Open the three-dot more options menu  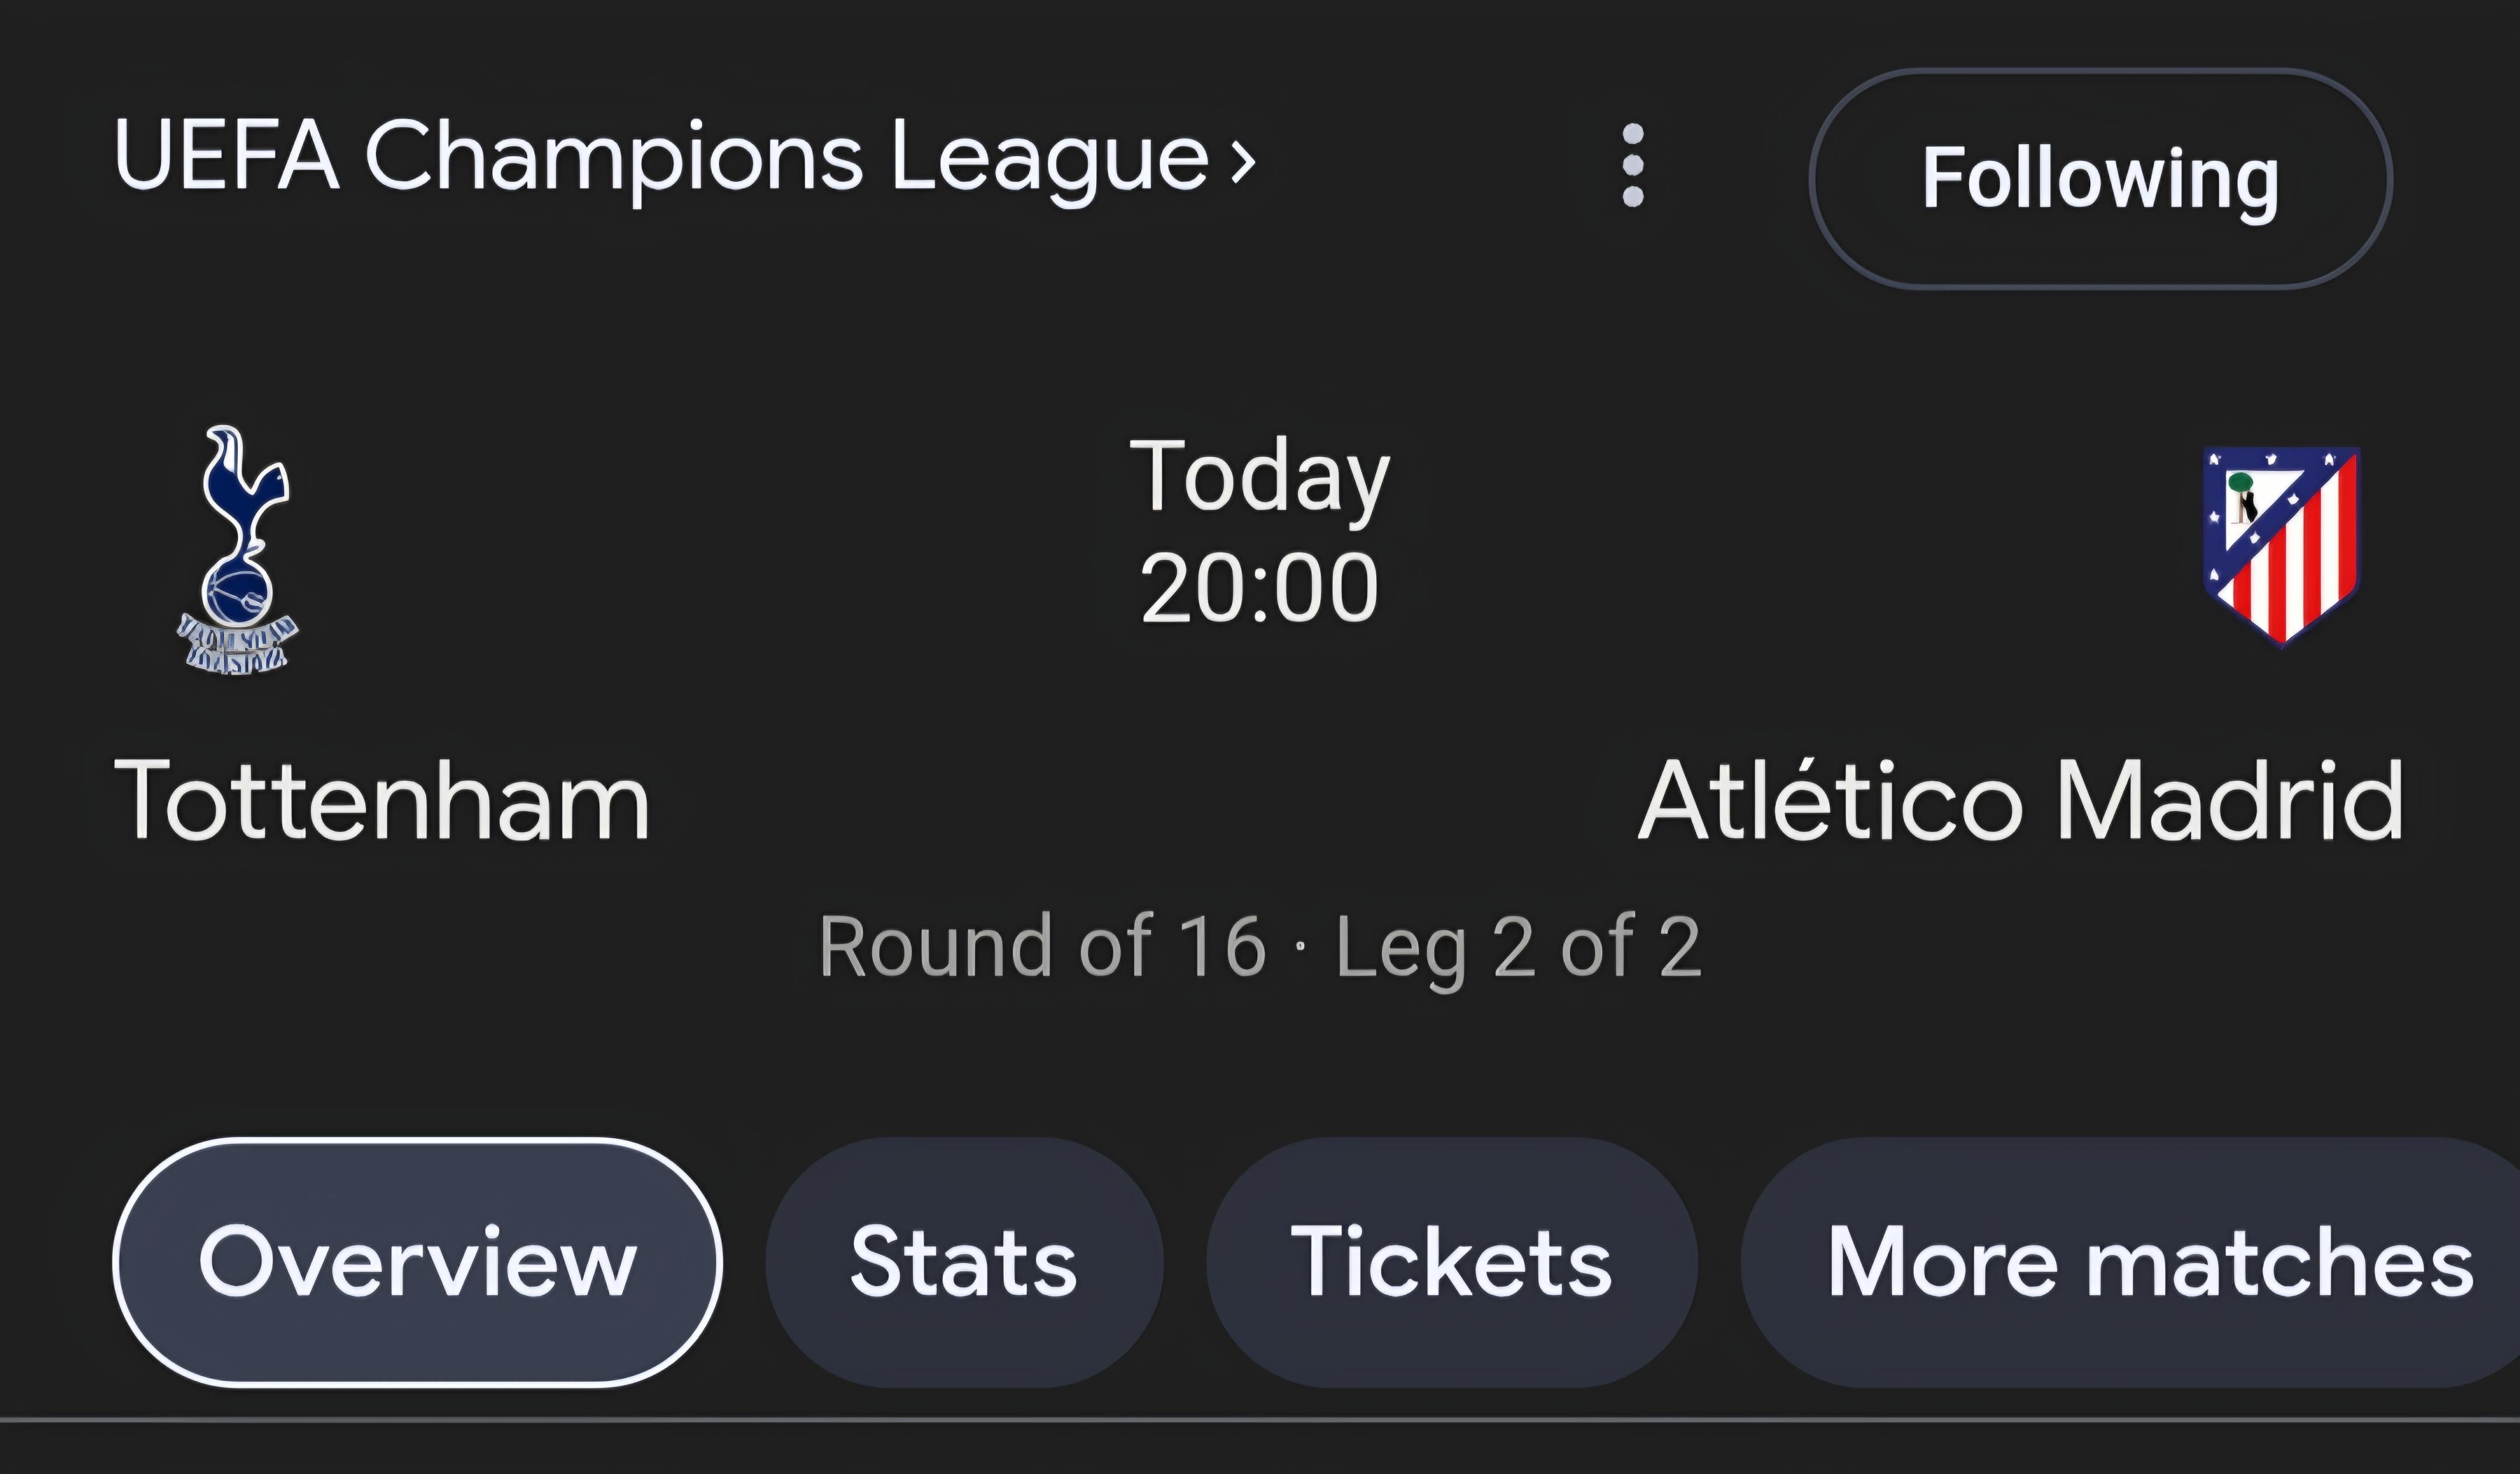point(1632,166)
